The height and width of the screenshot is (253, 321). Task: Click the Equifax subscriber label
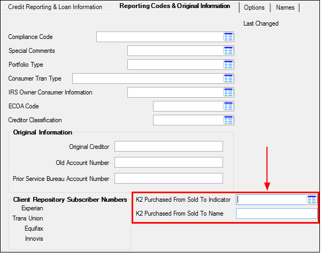click(34, 228)
